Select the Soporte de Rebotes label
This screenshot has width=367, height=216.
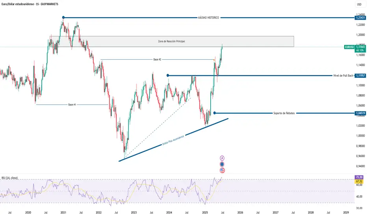coord(284,113)
